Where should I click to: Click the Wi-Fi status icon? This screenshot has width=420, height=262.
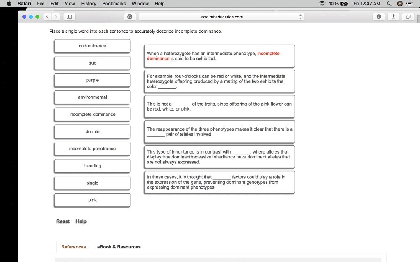322,4
